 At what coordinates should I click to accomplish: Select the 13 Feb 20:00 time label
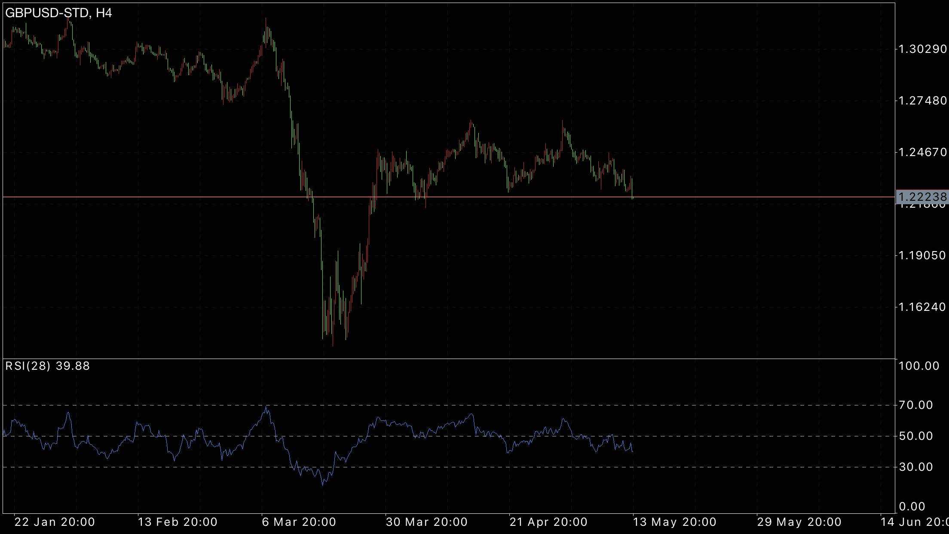178,522
